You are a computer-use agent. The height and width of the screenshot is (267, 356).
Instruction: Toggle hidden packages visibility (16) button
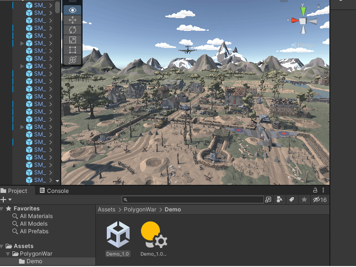click(x=319, y=200)
